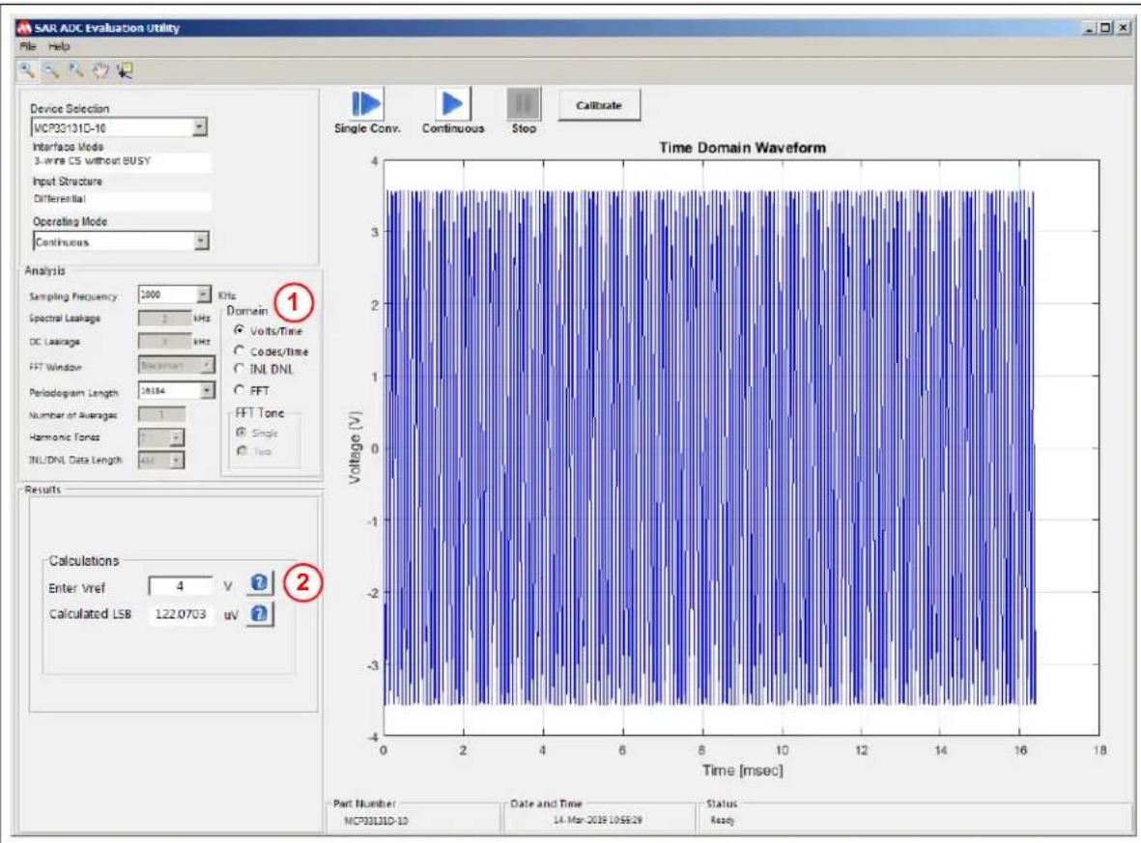Switch domain to FFT
The height and width of the screenshot is (843, 1141).
(x=239, y=390)
